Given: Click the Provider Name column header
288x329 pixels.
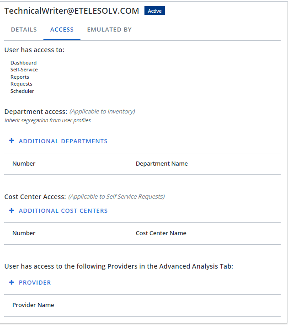Looking at the screenshot, I should [x=33, y=305].
